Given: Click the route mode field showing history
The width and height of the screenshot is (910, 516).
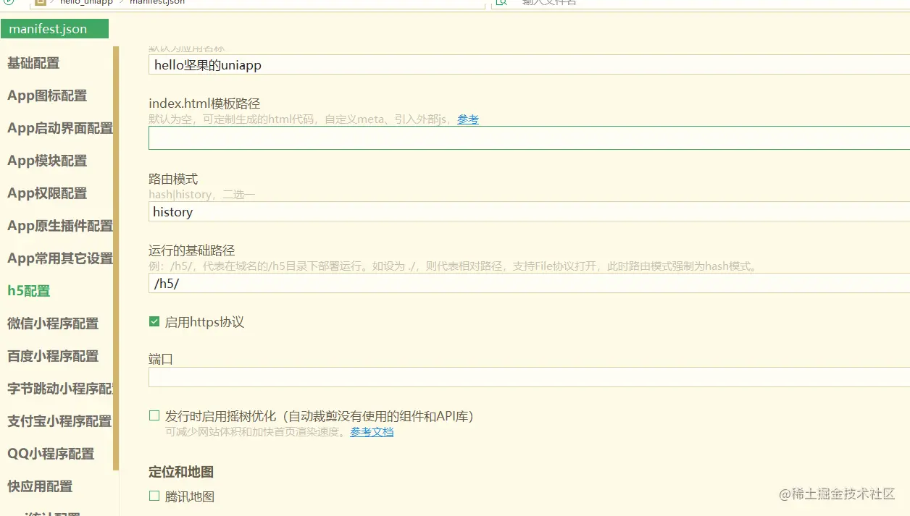Looking at the screenshot, I should point(435,212).
